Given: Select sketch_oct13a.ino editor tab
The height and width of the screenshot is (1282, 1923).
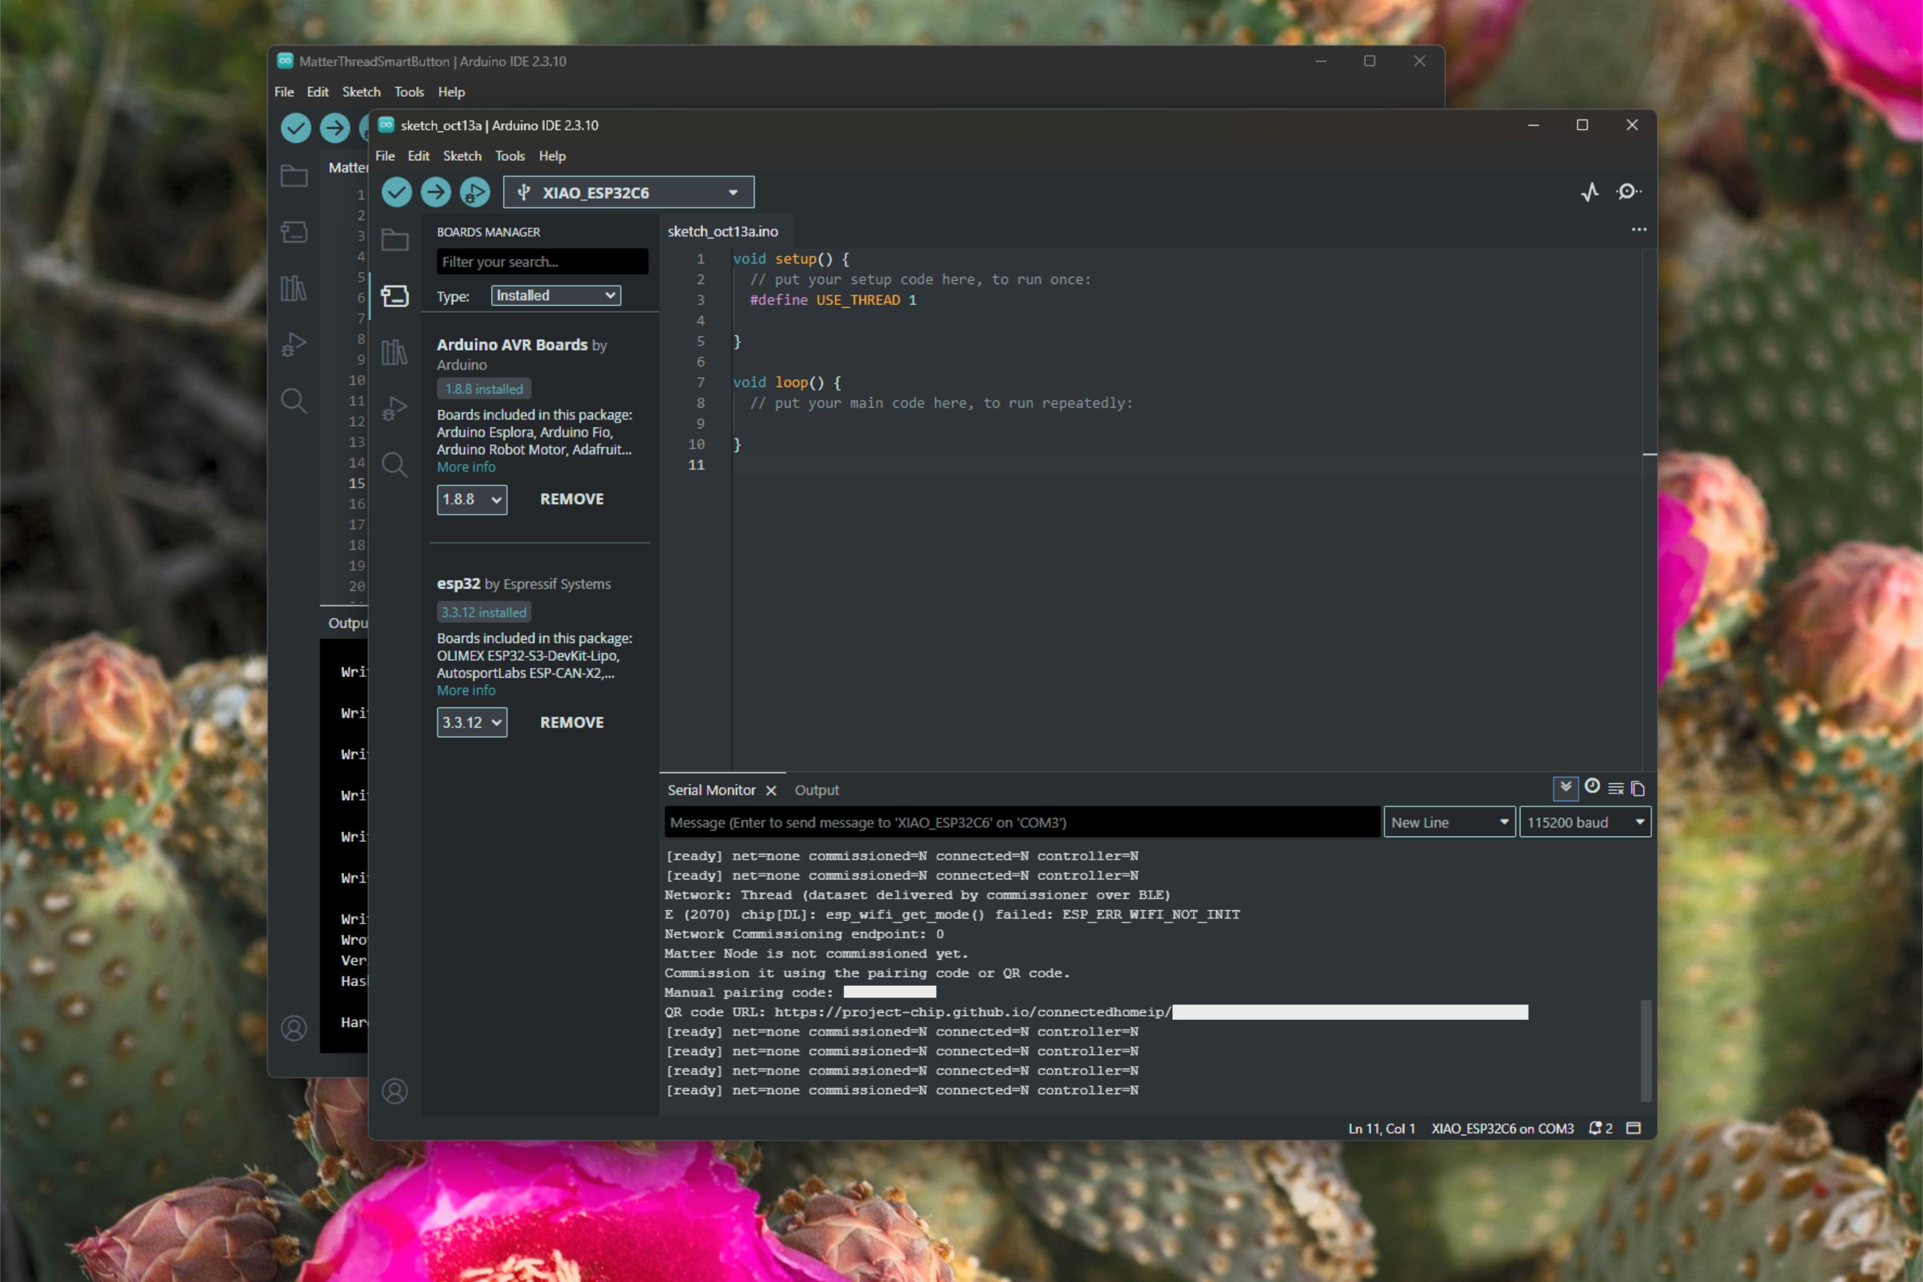Looking at the screenshot, I should [x=723, y=231].
